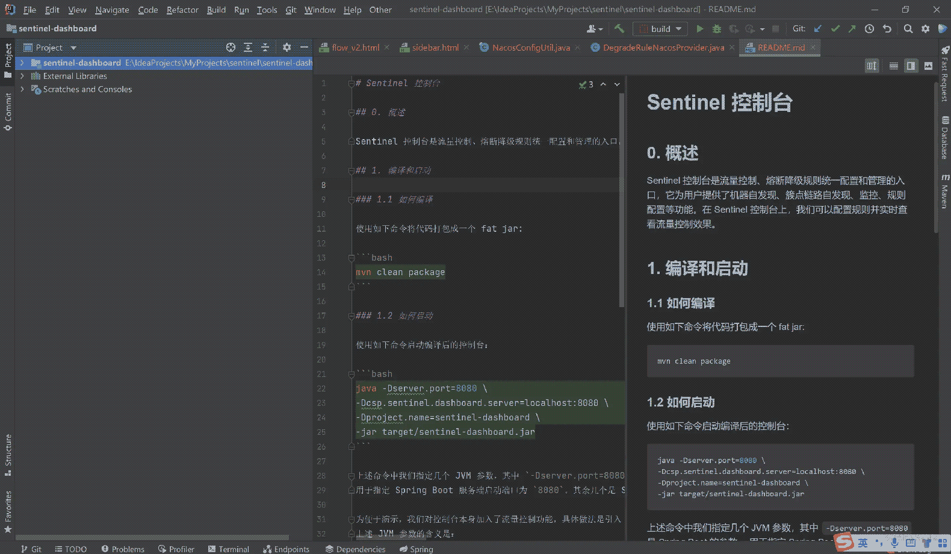Toggle scroll sync between editor and preview
Viewport: 951px width, 554px height.
pos(872,66)
